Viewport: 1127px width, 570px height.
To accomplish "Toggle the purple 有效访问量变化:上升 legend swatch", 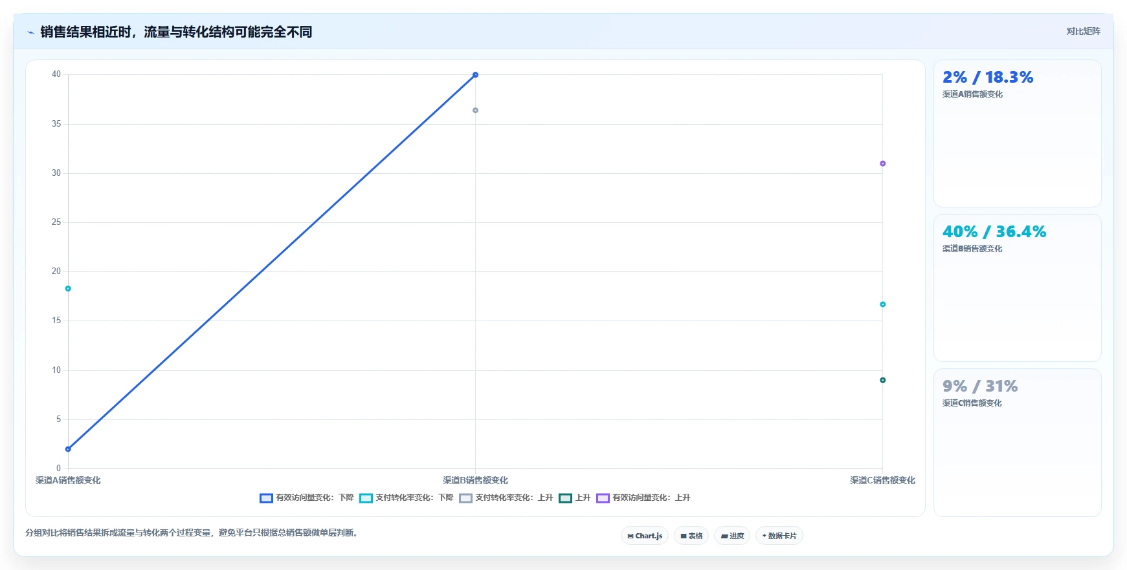I will click(603, 498).
